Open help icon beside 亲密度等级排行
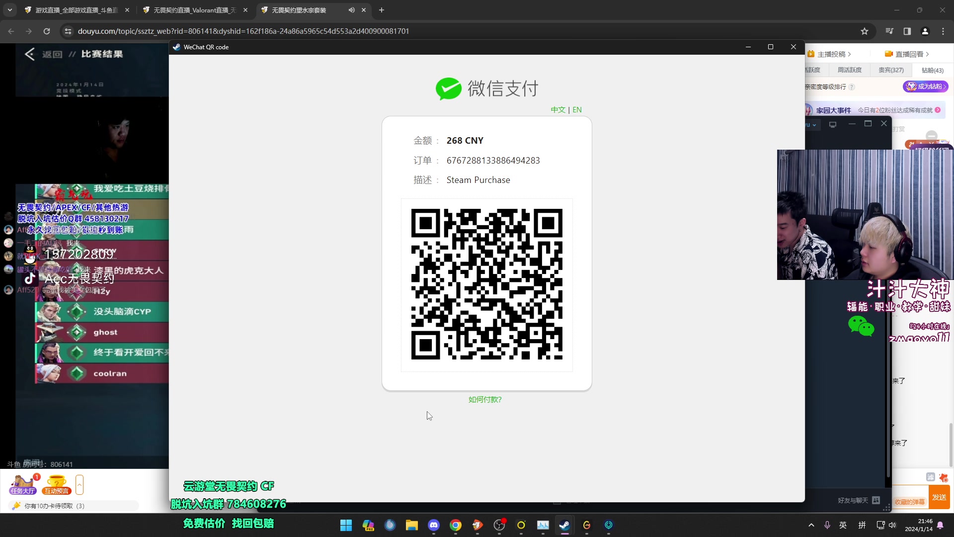Viewport: 954px width, 537px height. click(852, 87)
